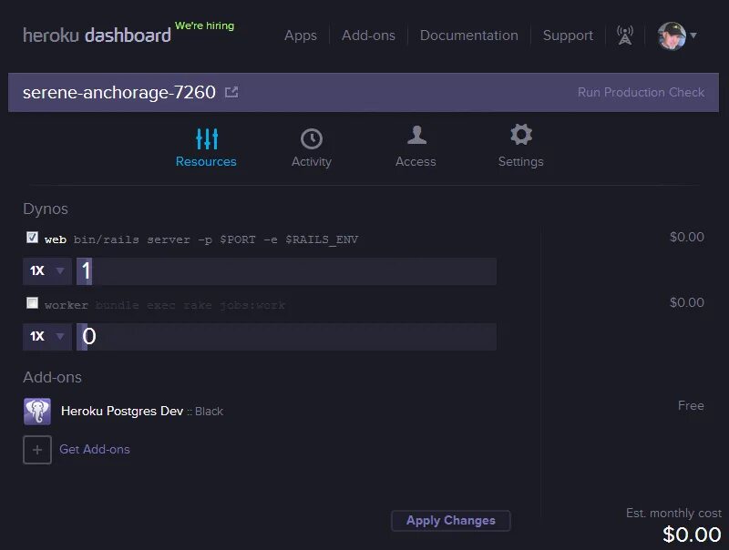Expand the account menu arrow
Viewport: 729px width, 550px height.
pyautogui.click(x=693, y=36)
